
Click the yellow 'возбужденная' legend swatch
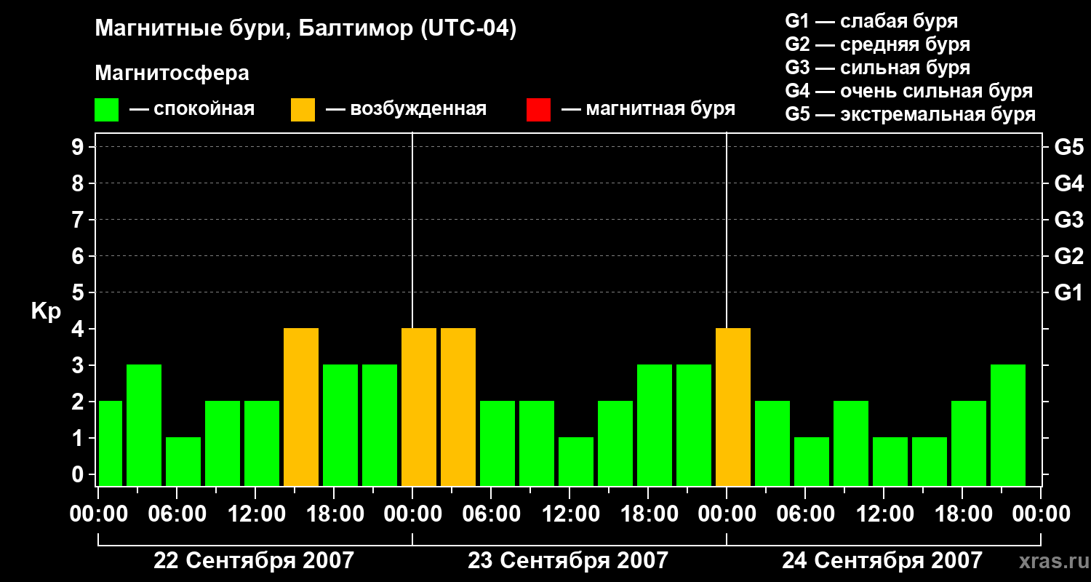pyautogui.click(x=303, y=110)
